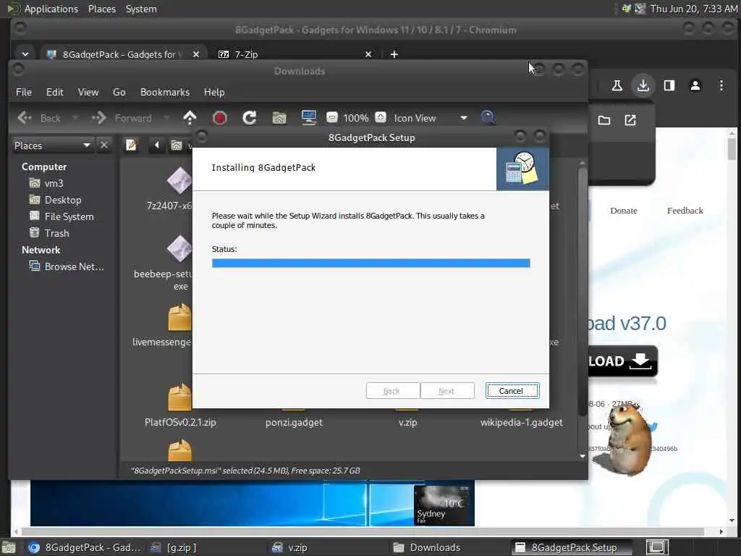The image size is (741, 556).
Task: Click the path bar left arrow
Action: coord(157,145)
